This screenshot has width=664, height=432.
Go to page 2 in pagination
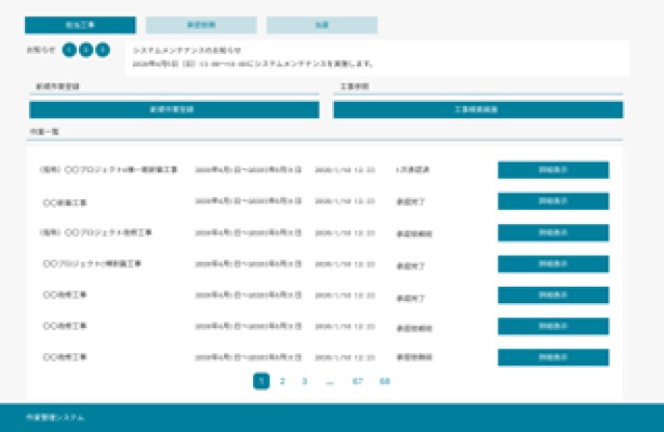(x=283, y=381)
